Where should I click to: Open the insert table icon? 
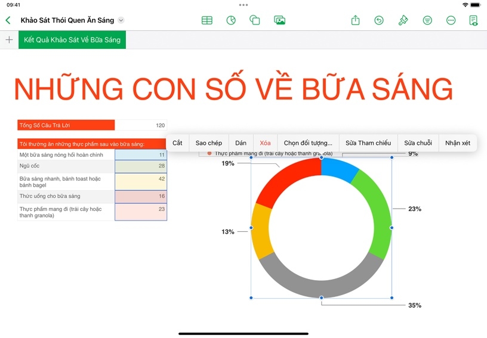pyautogui.click(x=207, y=20)
